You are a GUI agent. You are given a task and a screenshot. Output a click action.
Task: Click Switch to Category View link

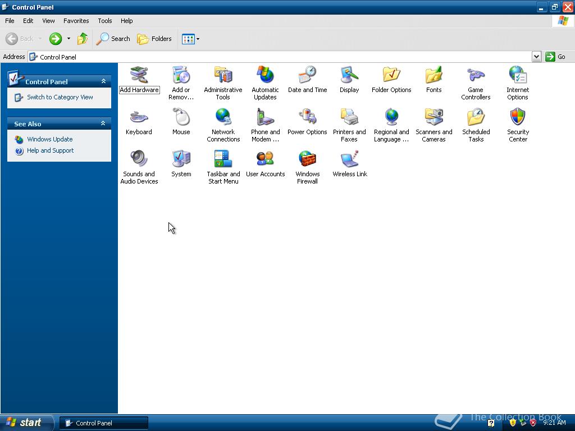(60, 97)
